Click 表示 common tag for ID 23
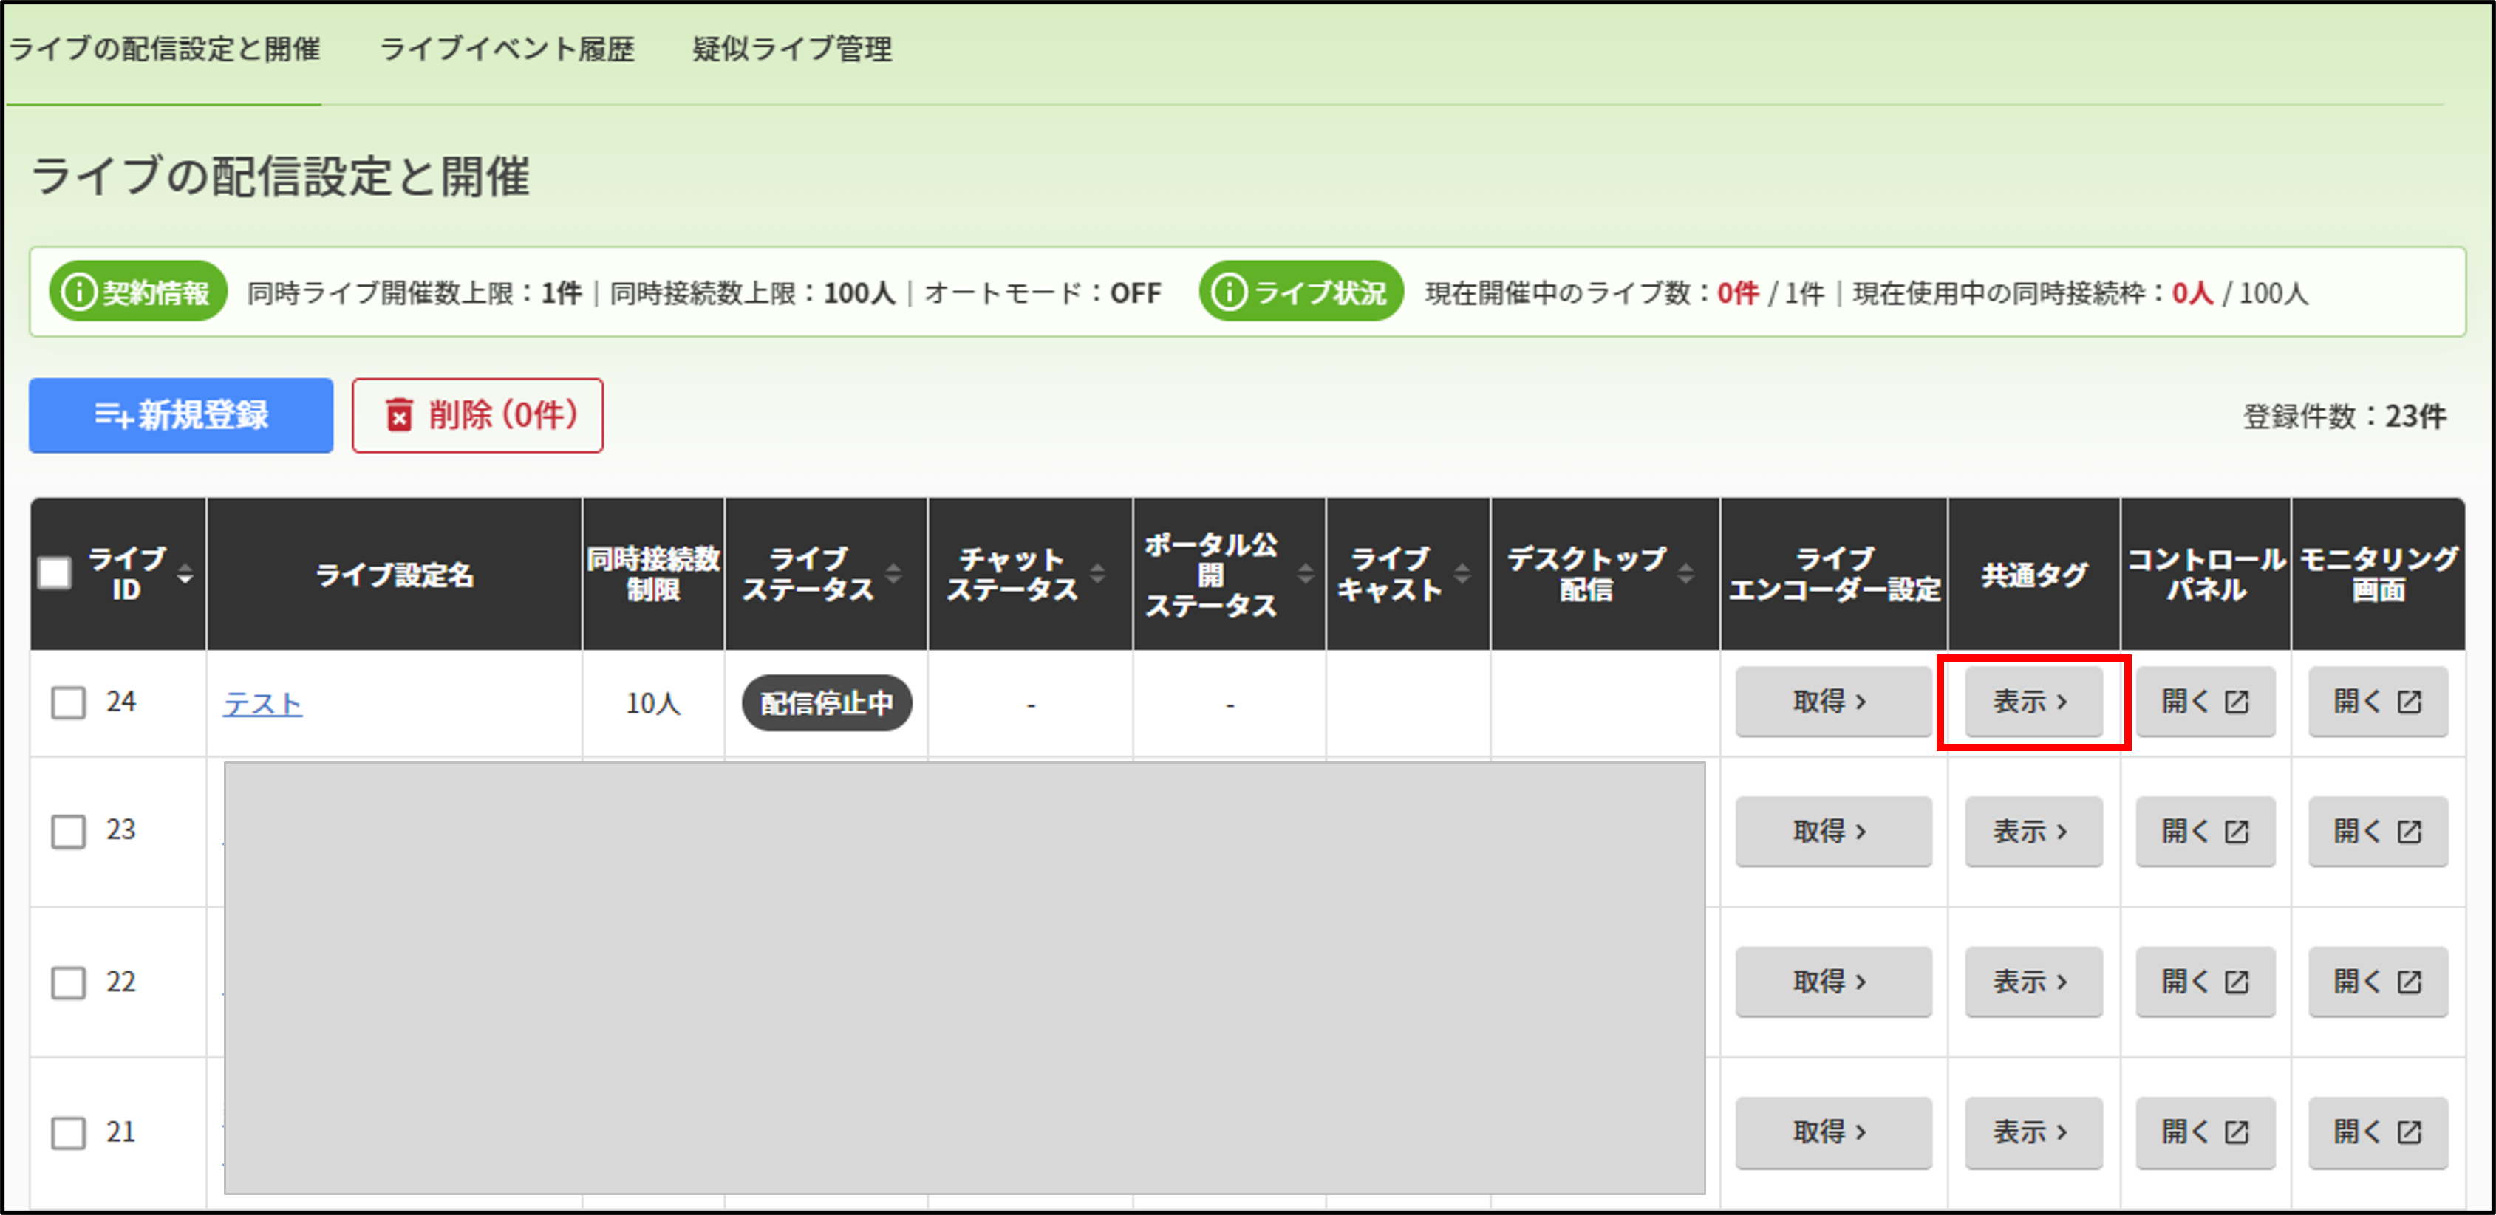The width and height of the screenshot is (2496, 1215). [2033, 832]
